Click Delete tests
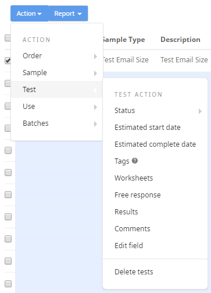The height and width of the screenshot is (293, 211). (155, 272)
